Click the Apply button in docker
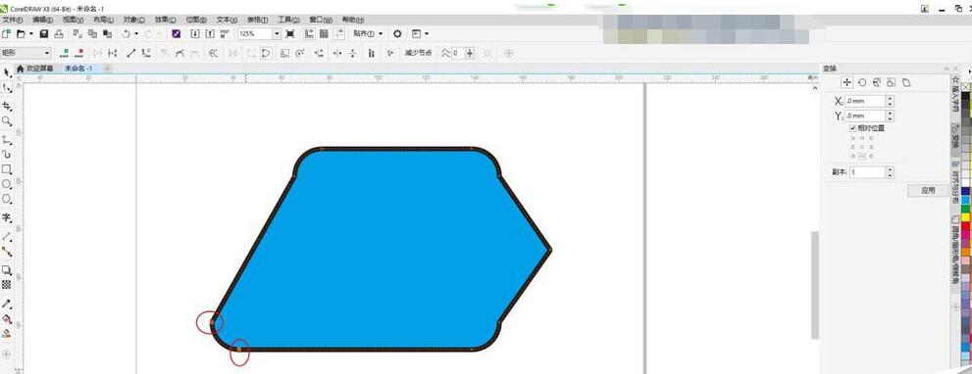Image resolution: width=972 pixels, height=374 pixels. point(927,191)
